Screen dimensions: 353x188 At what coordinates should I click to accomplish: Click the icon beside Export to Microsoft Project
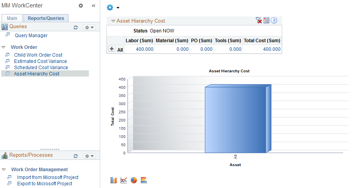(9, 183)
